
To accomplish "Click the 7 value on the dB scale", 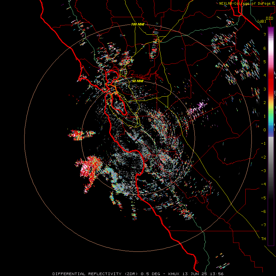I will [265, 34].
